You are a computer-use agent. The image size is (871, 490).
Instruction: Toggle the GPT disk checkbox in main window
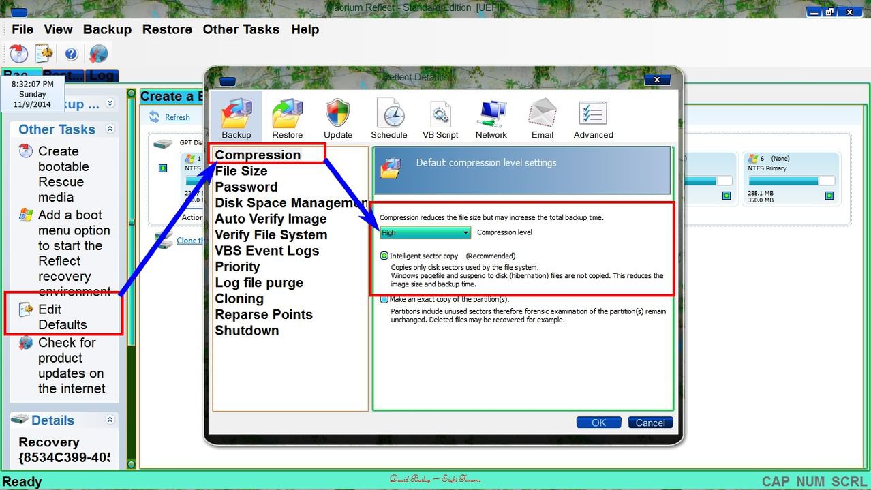pyautogui.click(x=163, y=168)
